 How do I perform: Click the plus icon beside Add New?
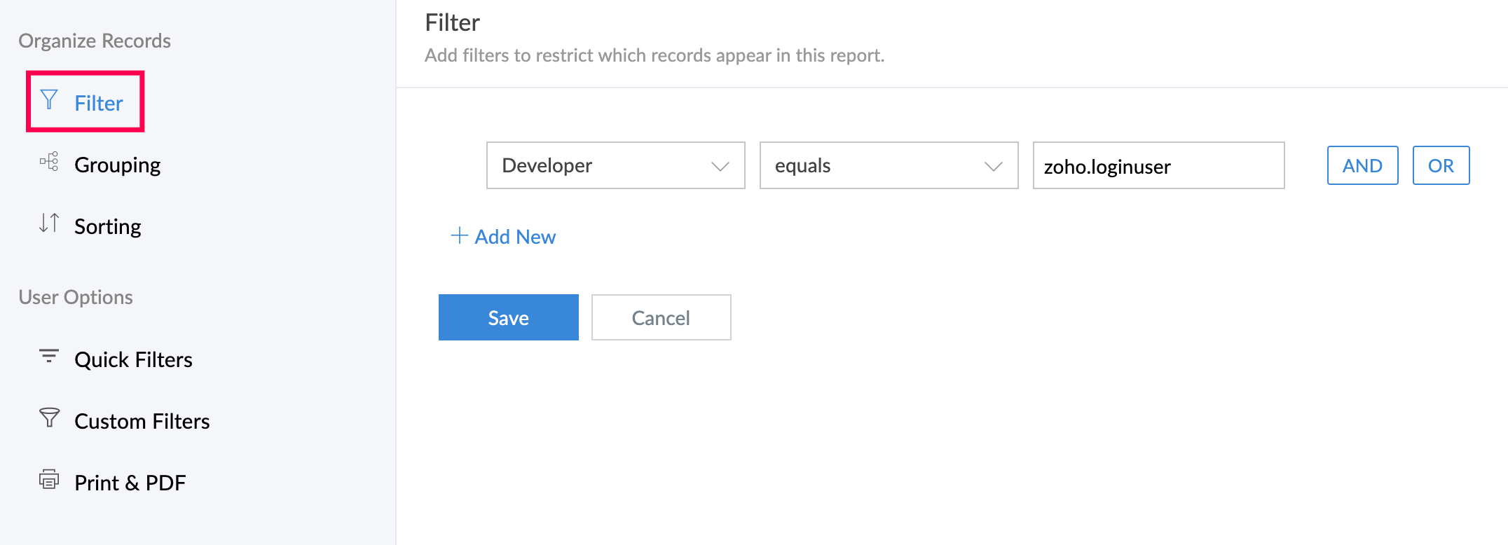(459, 235)
